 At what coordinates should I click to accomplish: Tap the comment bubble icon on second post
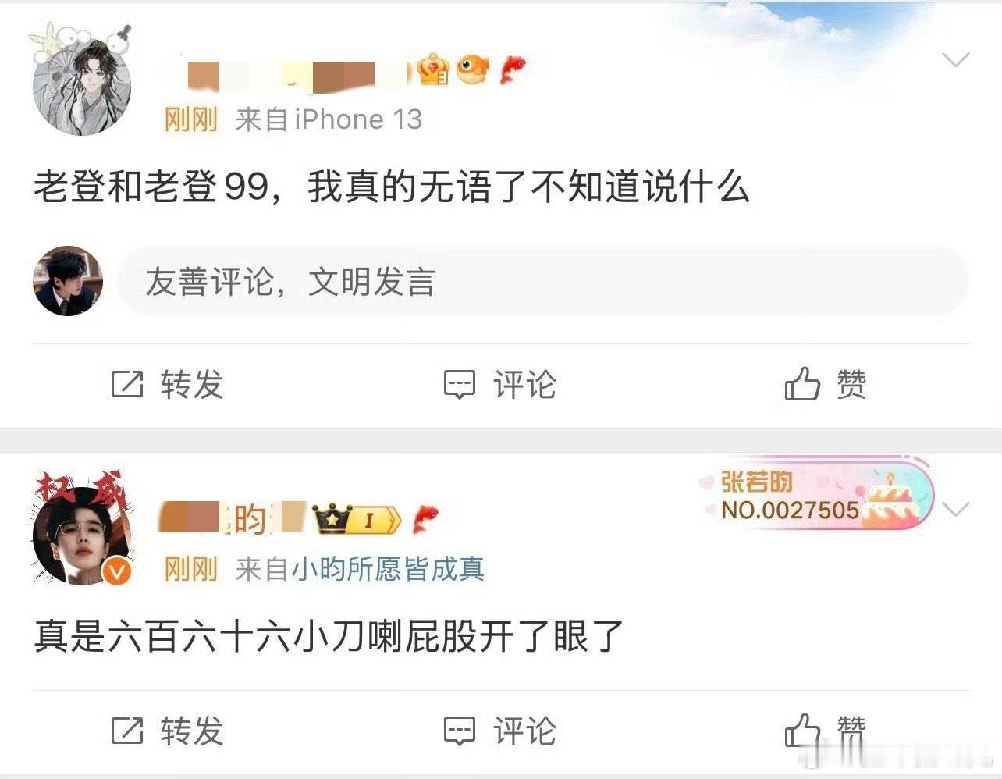tap(460, 731)
